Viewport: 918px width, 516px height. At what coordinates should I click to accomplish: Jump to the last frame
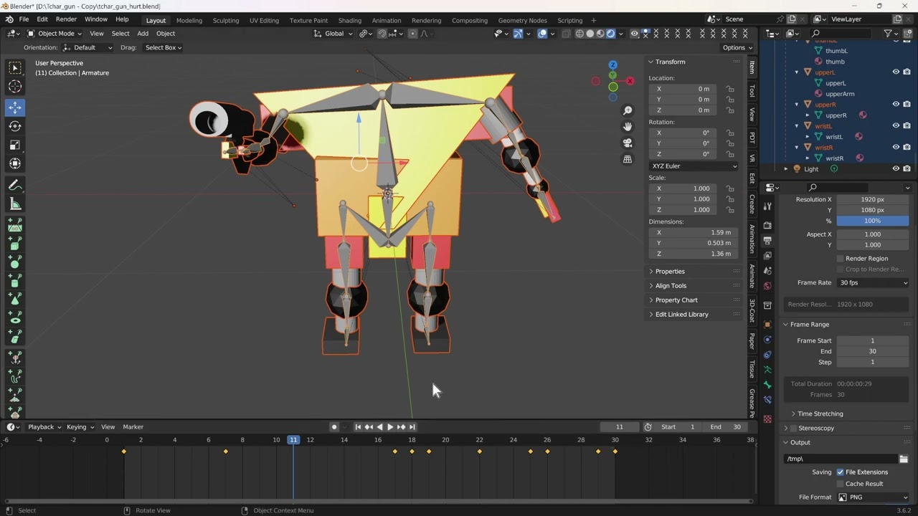coord(412,427)
